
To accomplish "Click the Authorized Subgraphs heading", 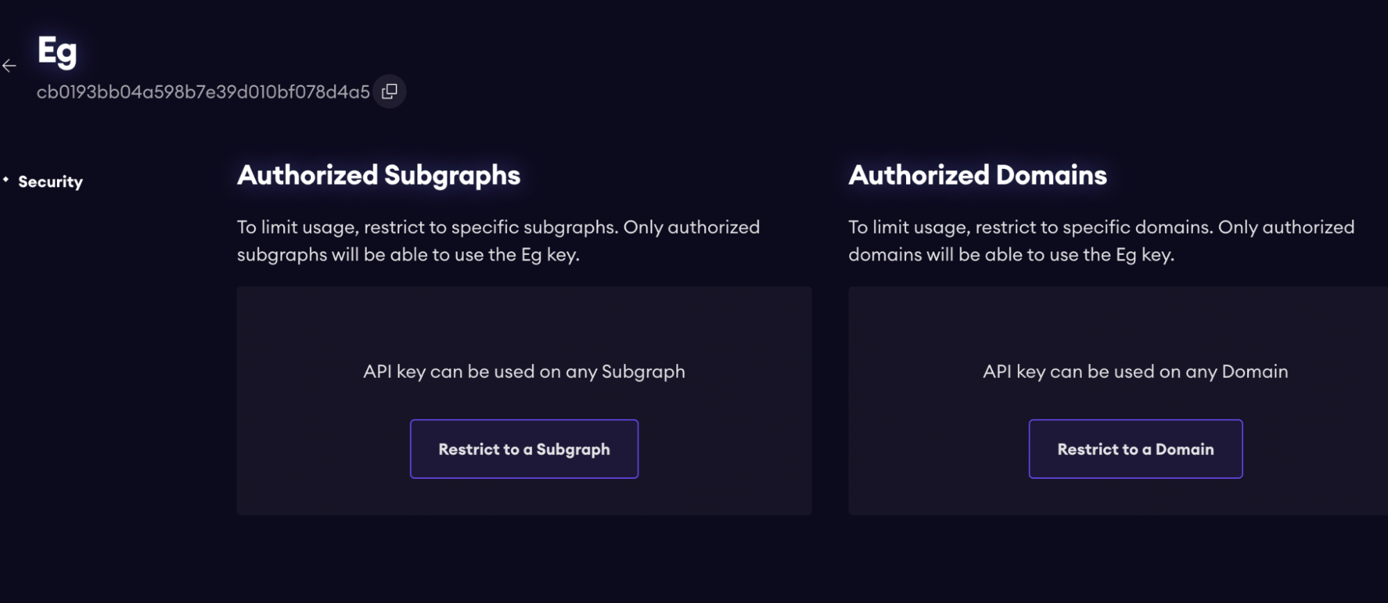I will tap(378, 175).
